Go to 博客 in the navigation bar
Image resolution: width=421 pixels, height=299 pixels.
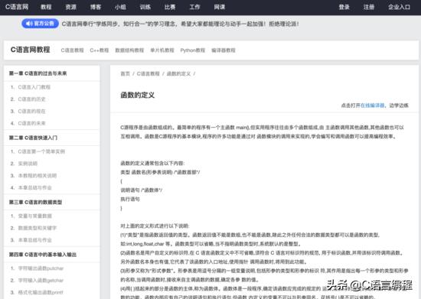(96, 7)
